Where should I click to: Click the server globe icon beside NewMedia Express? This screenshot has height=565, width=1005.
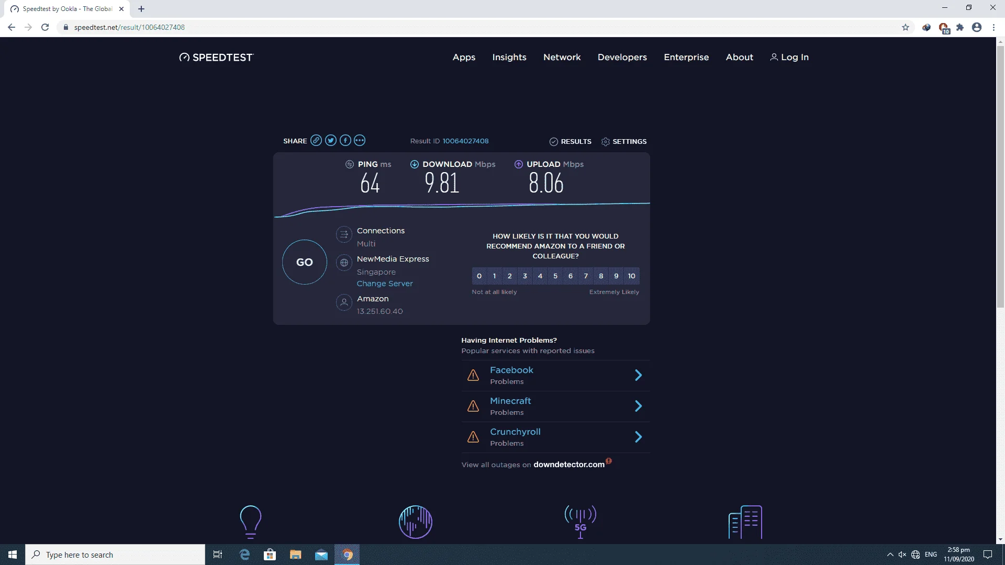coord(344,263)
